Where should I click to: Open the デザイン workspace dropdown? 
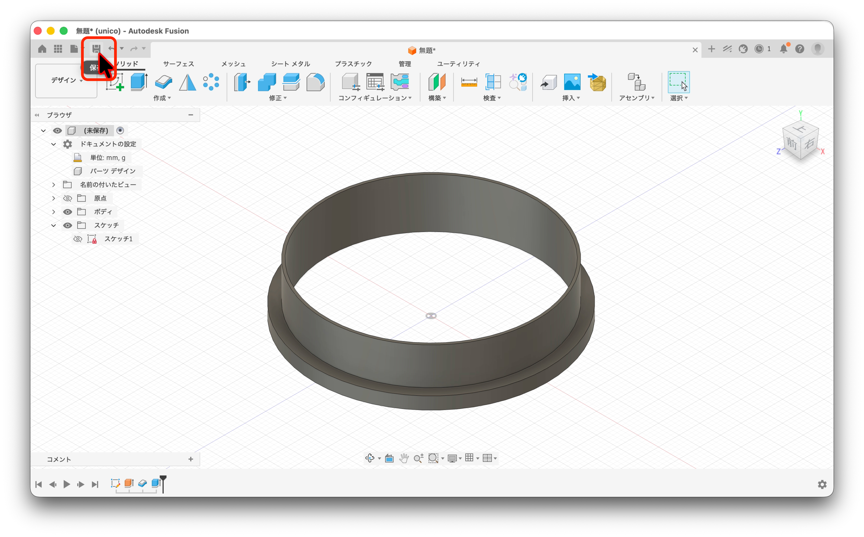click(66, 81)
